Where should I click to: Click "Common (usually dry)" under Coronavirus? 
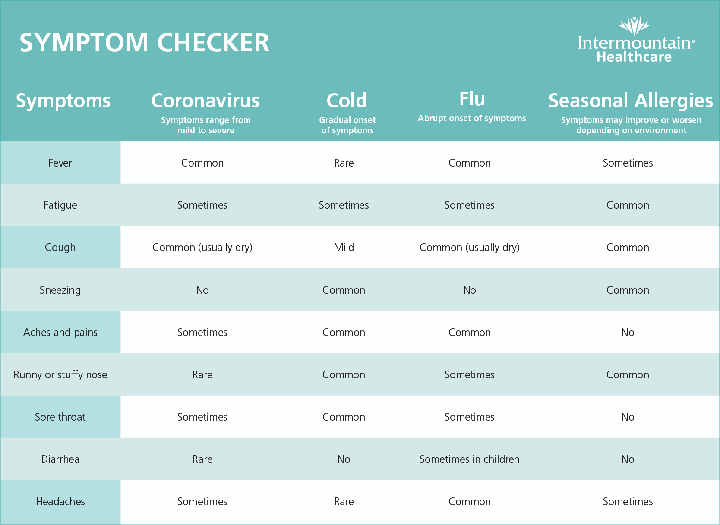point(202,247)
